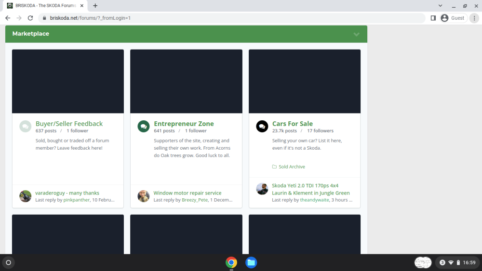Open a new browser tab
Screen dimensions: 482x271
(95, 5)
